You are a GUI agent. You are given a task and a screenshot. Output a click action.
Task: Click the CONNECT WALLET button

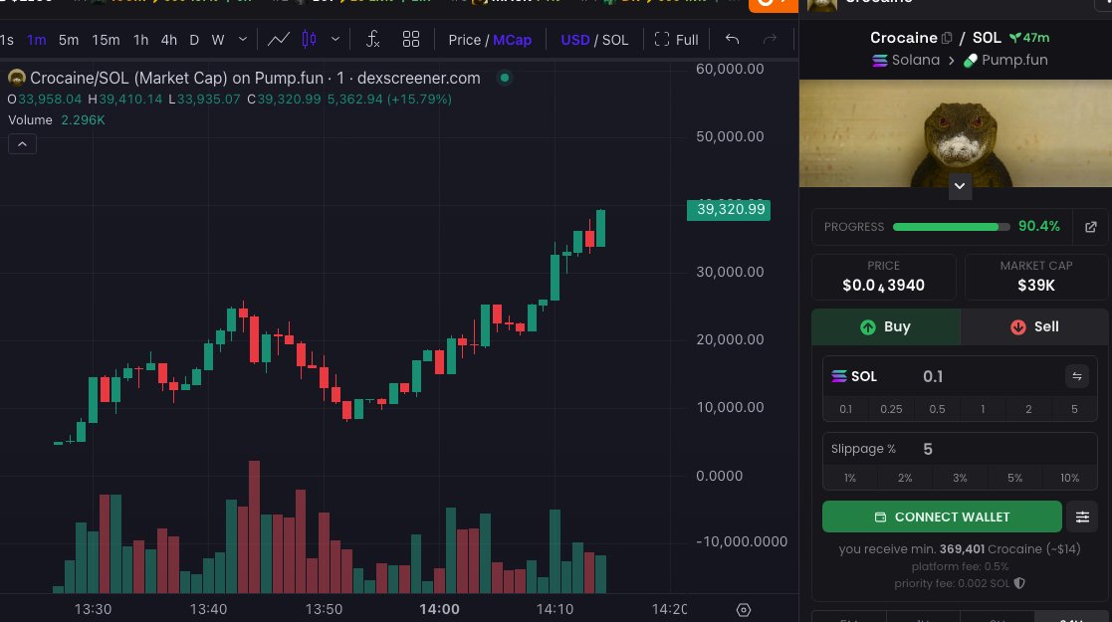[942, 518]
